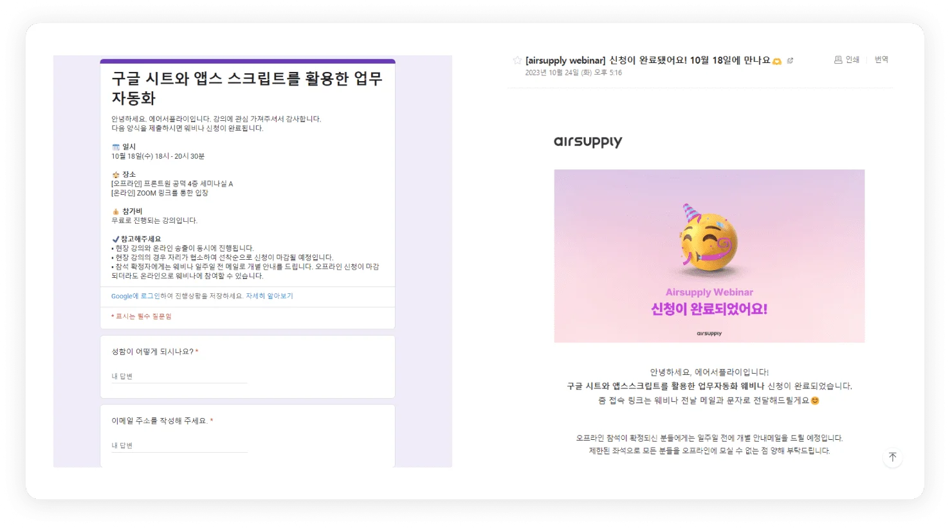
Task: Click the party face emoji in the subject line
Action: tap(777, 60)
